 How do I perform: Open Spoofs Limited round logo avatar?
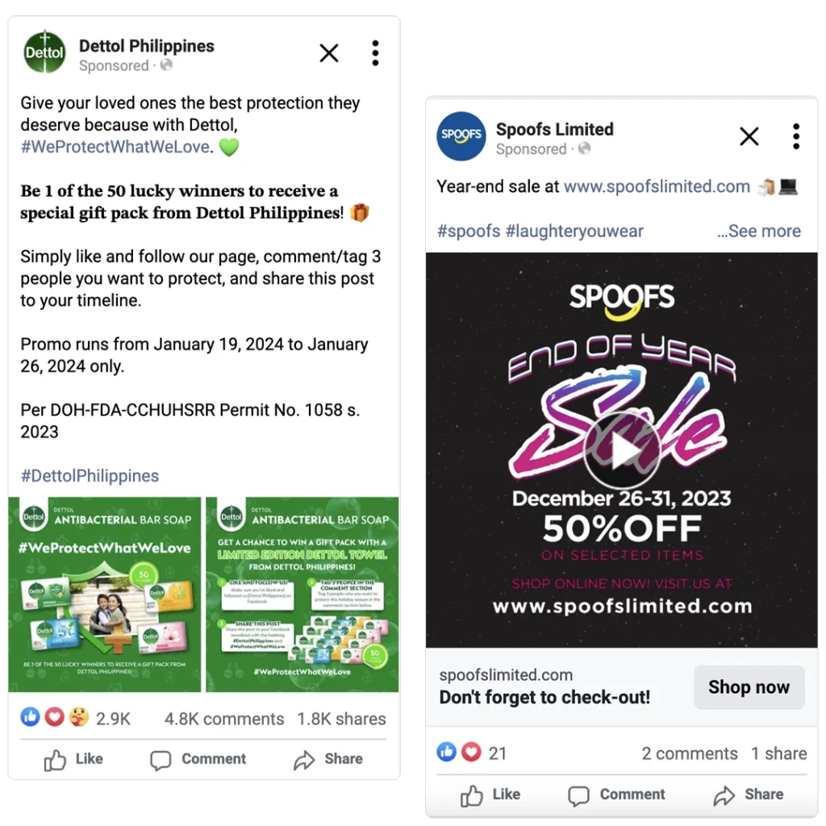point(461,136)
